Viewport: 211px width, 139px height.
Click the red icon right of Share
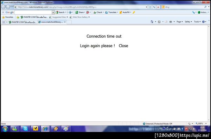[88, 12]
